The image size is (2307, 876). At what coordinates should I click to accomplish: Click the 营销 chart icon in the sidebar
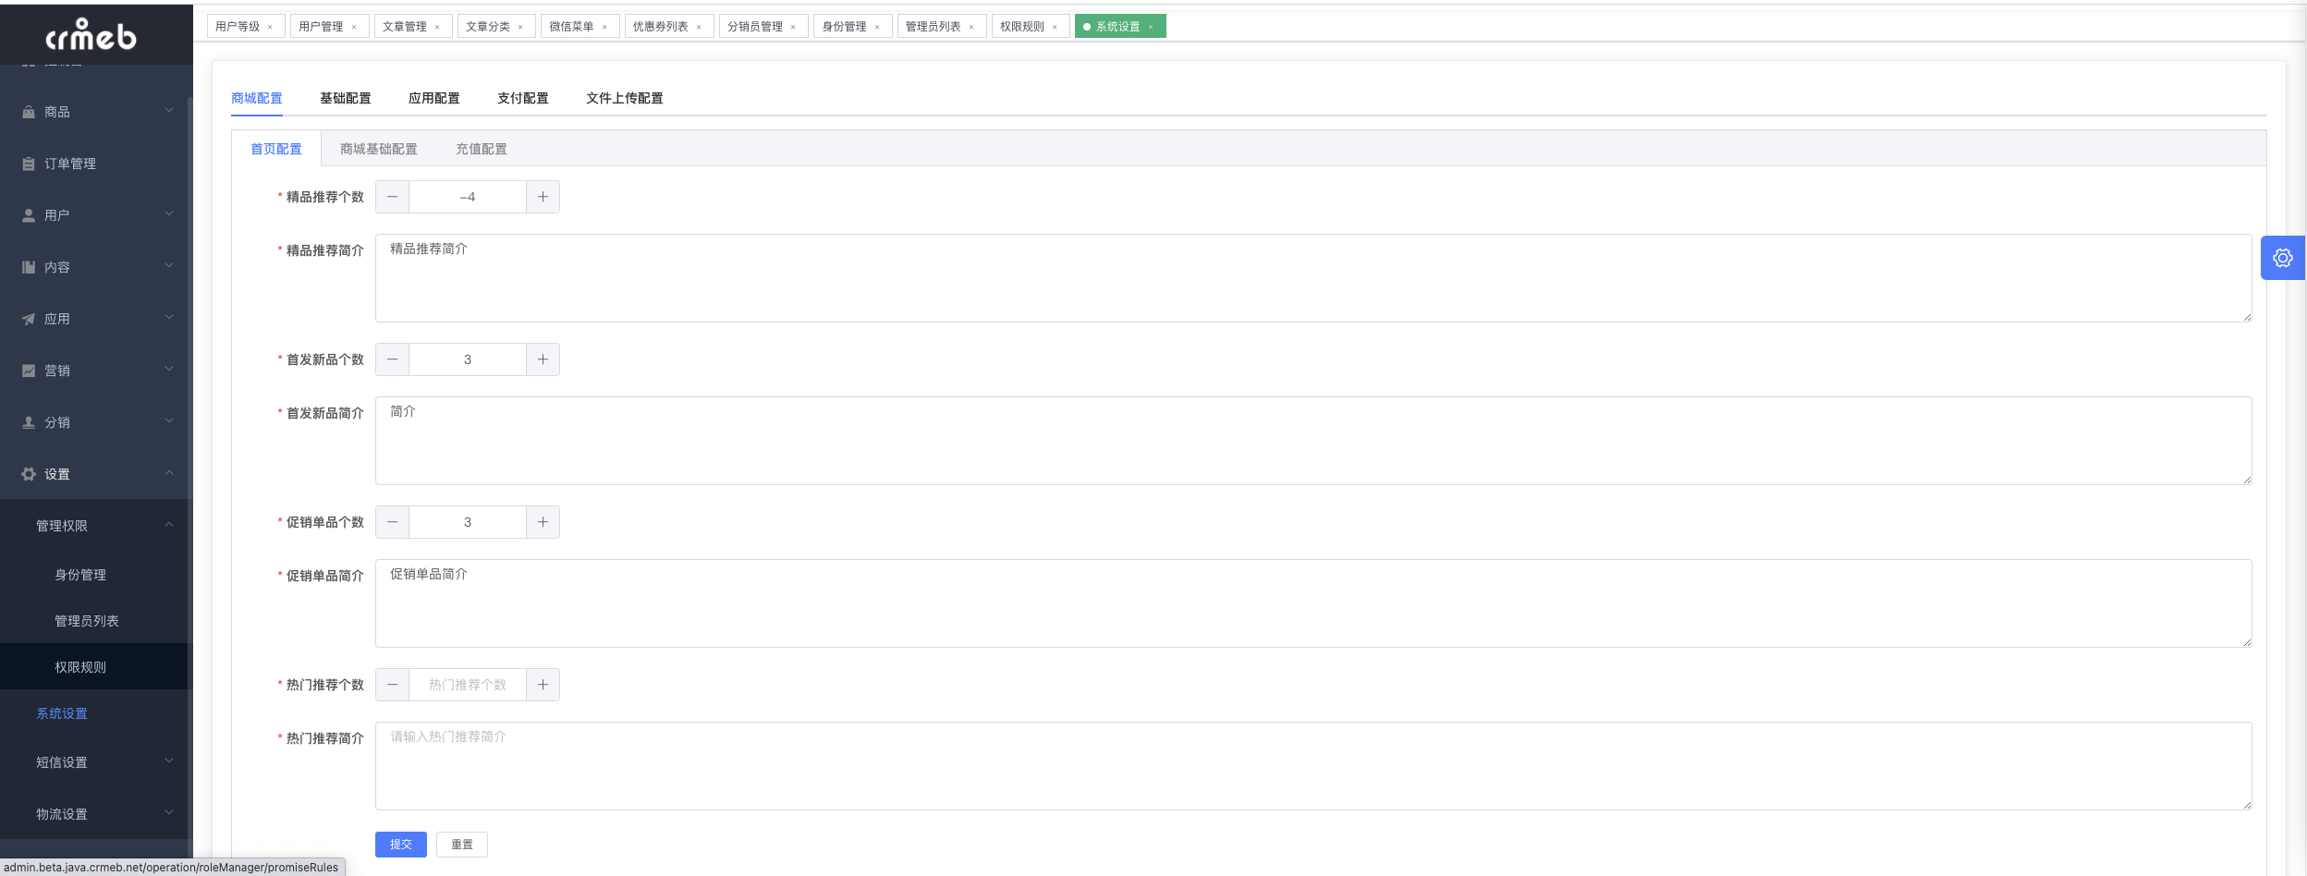coord(29,371)
